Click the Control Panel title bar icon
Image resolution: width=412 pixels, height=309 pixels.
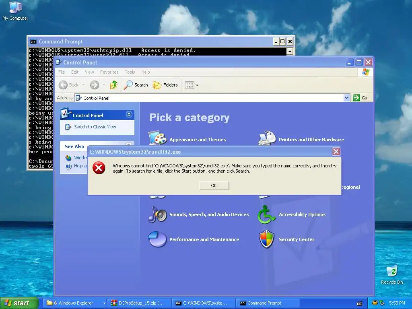(59, 62)
